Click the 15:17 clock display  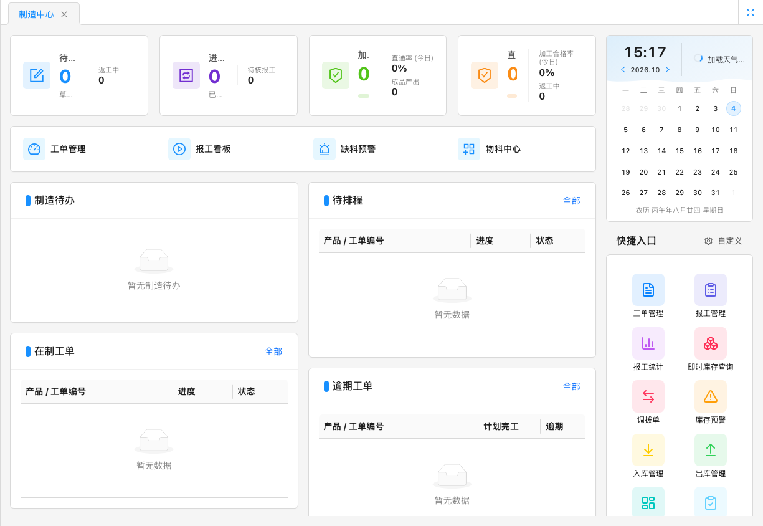tap(645, 52)
